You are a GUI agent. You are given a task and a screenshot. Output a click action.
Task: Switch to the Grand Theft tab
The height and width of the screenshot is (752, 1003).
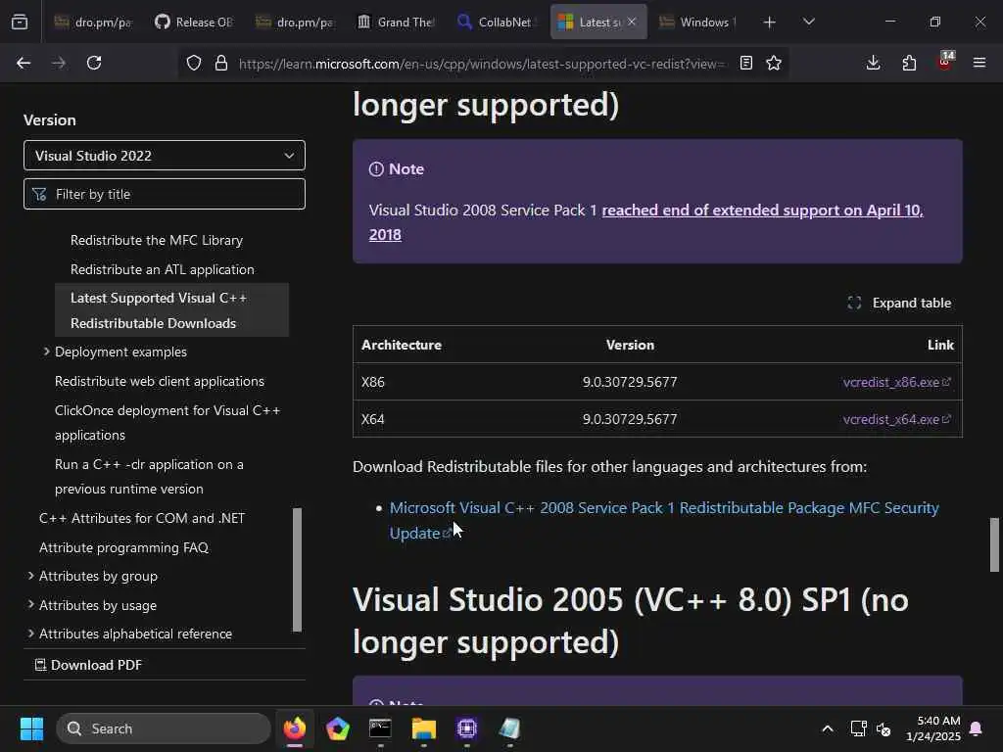(x=397, y=23)
